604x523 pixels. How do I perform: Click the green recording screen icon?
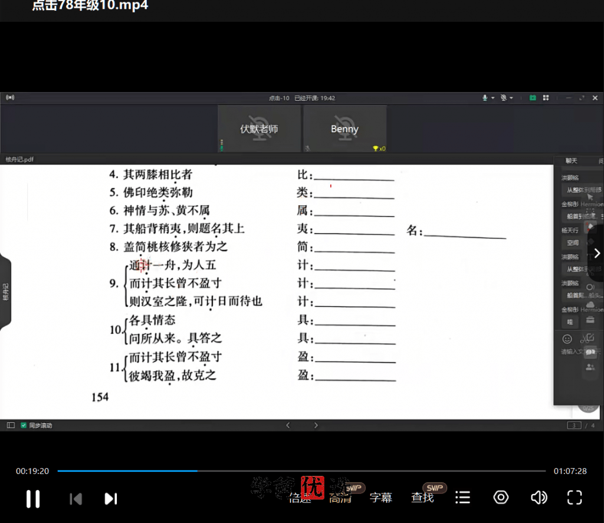533,98
